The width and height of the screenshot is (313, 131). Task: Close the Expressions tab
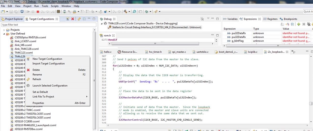[x=259, y=19]
